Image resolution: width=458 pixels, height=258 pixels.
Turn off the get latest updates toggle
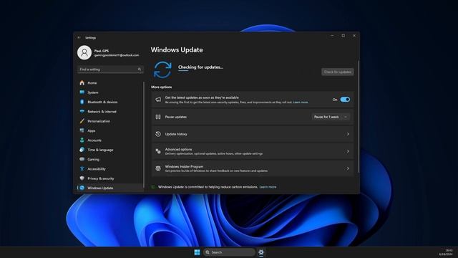[345, 100]
